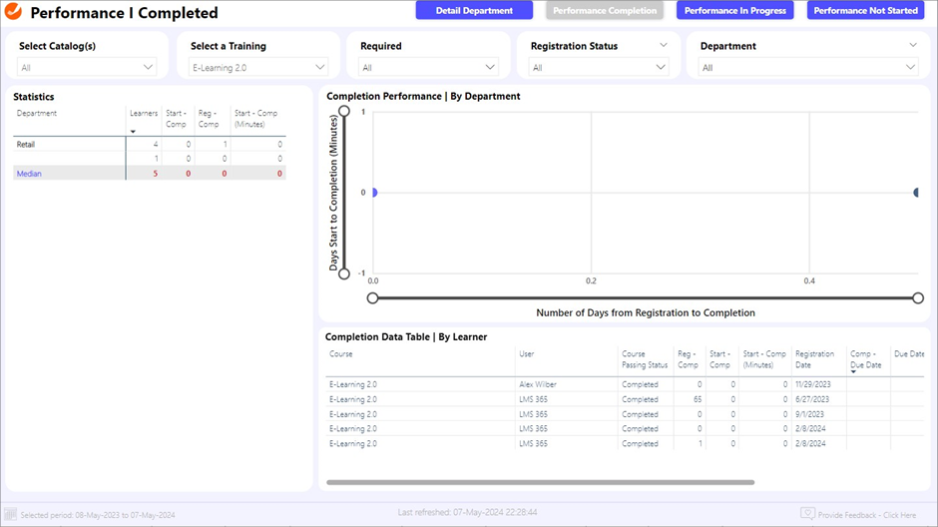Go to the Detail Department page

[x=474, y=11]
